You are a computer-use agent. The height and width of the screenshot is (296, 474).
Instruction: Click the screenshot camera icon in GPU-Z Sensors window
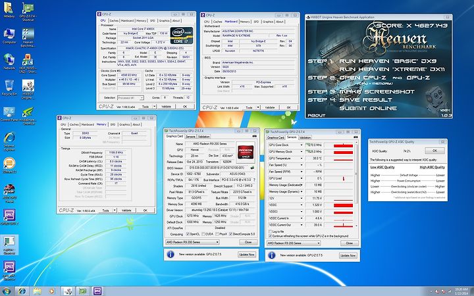coord(355,137)
